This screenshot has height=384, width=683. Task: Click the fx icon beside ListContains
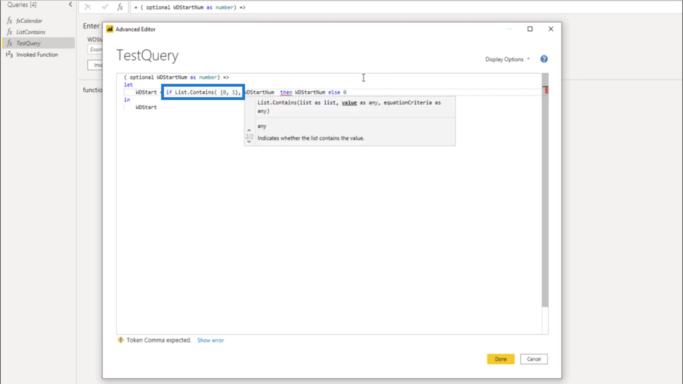pos(9,32)
